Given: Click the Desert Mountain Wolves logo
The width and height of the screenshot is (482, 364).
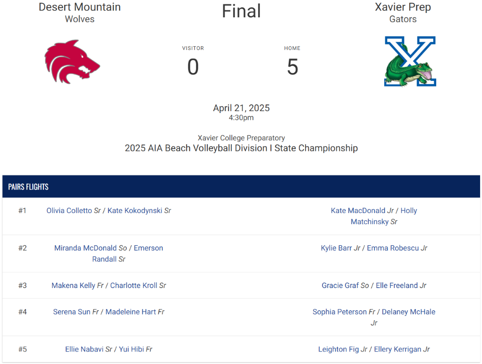Looking at the screenshot, I should pyautogui.click(x=72, y=62).
